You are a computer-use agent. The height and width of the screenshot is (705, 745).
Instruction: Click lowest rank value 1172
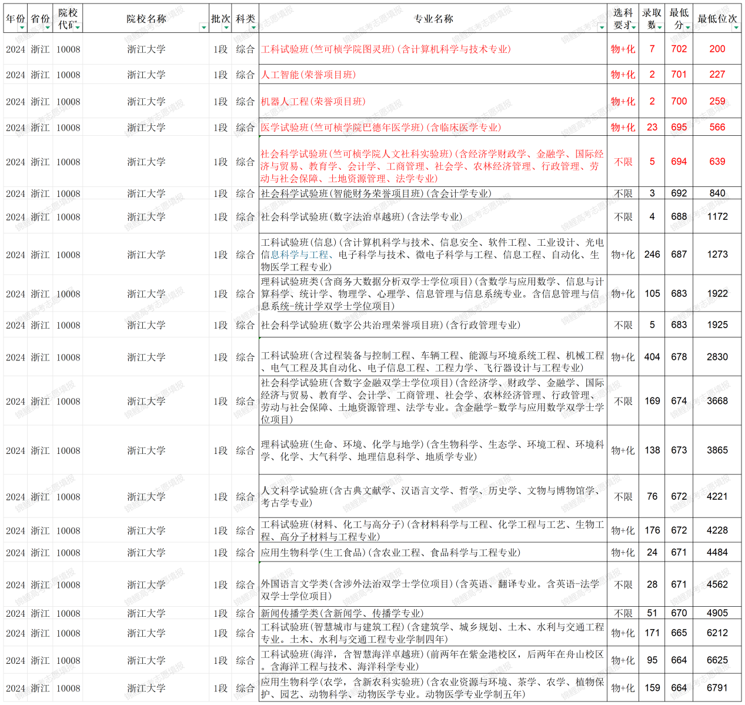coord(717,216)
